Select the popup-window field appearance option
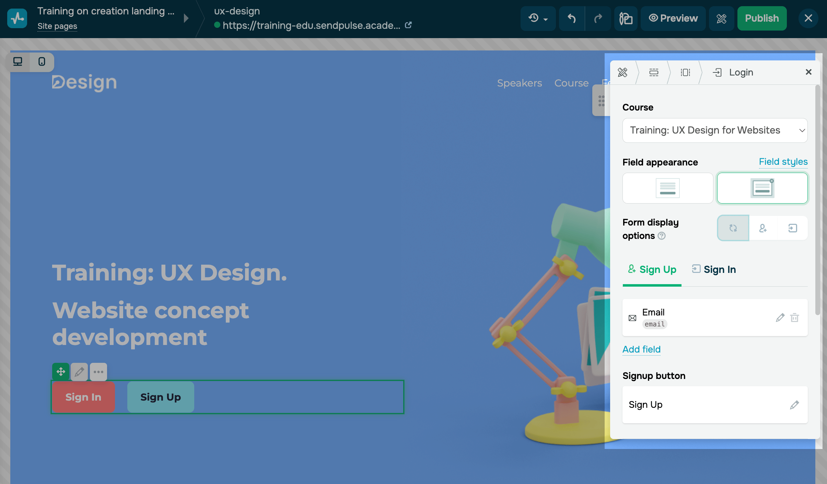Viewport: 827px width, 484px height. (x=762, y=188)
